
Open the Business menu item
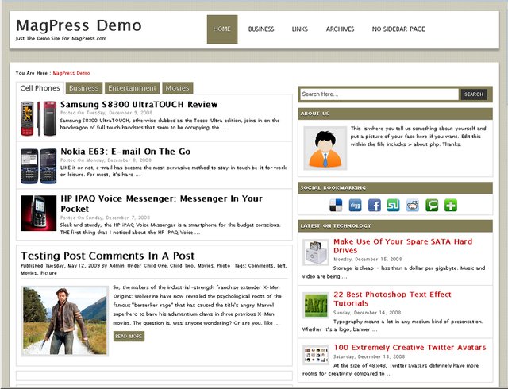261,29
